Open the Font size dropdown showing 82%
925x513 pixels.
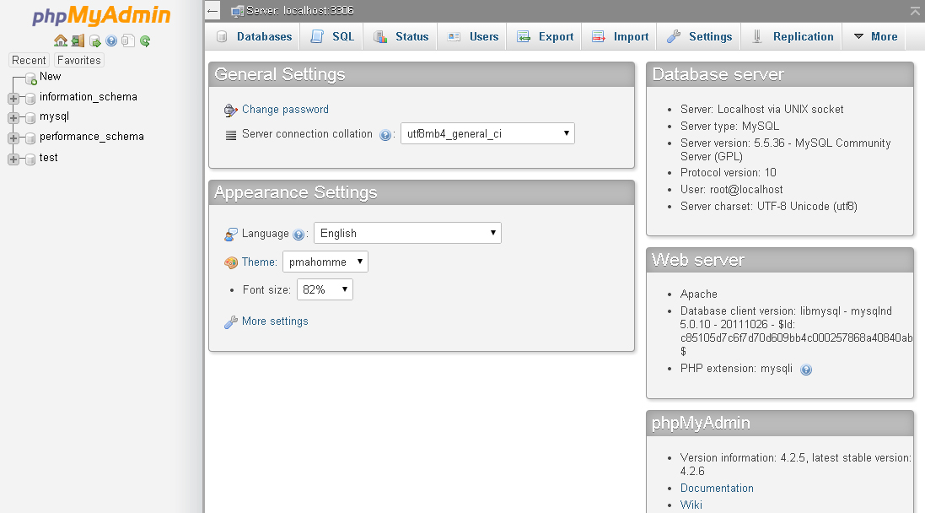click(x=325, y=289)
